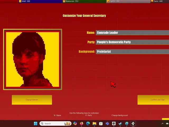
Task: Click Confirm and Start button
Action: [153, 100]
